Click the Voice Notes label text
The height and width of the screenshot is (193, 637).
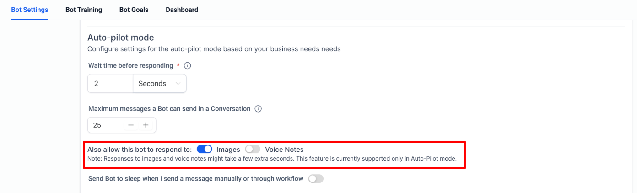point(284,150)
